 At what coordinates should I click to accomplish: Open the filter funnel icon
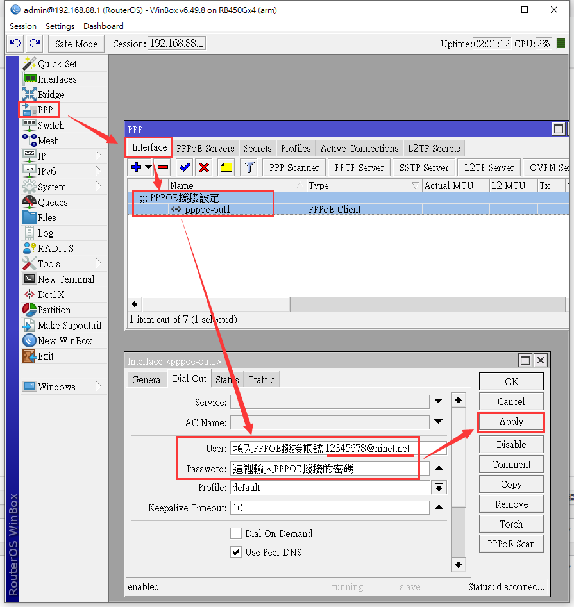[249, 167]
